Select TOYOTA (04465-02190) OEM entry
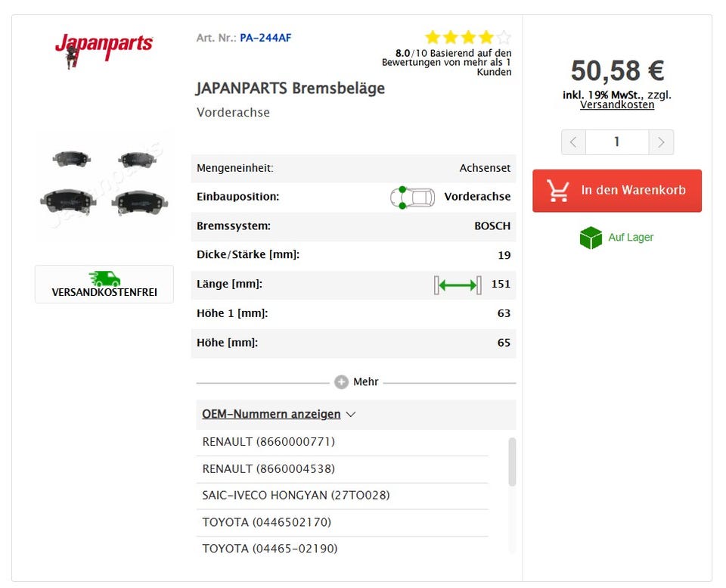 pos(270,549)
